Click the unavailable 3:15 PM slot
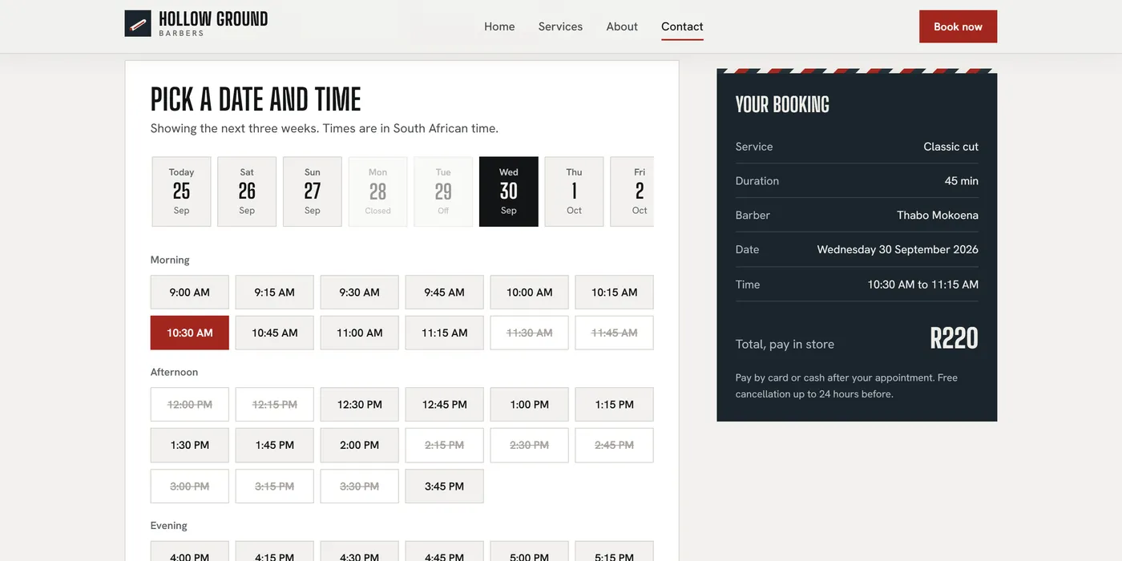This screenshot has height=561, width=1122. click(275, 486)
